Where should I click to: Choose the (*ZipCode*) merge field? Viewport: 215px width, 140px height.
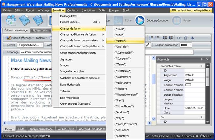tap(125, 130)
